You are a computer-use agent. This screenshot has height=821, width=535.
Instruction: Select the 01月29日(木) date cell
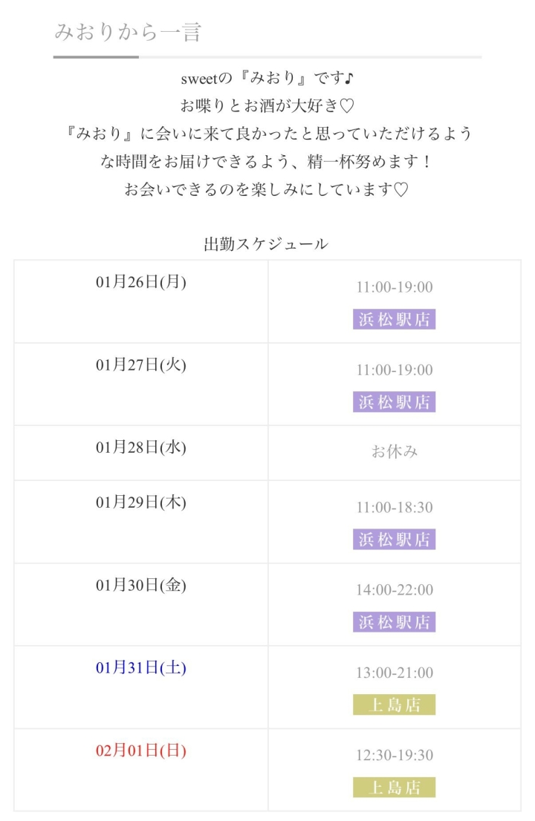coord(141,503)
